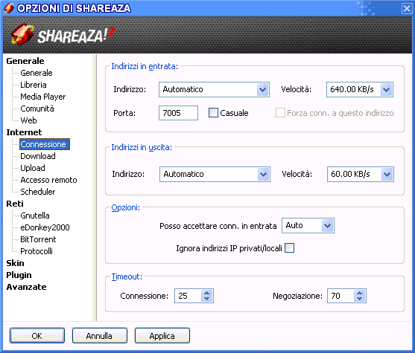The width and height of the screenshot is (415, 353).
Task: Open the Media Player settings page
Action: coord(43,97)
